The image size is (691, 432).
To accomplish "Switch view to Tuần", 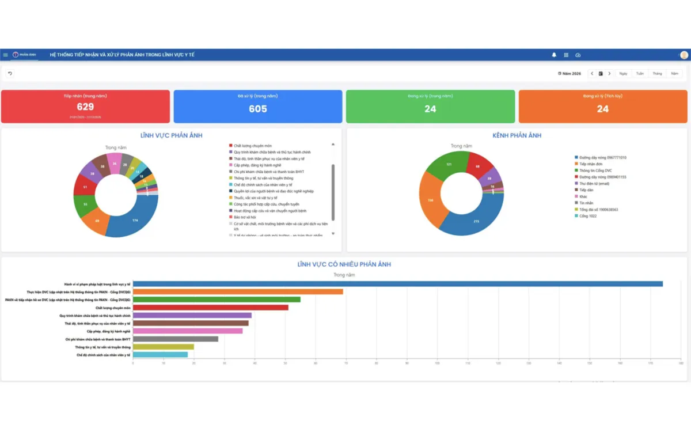I will (640, 74).
